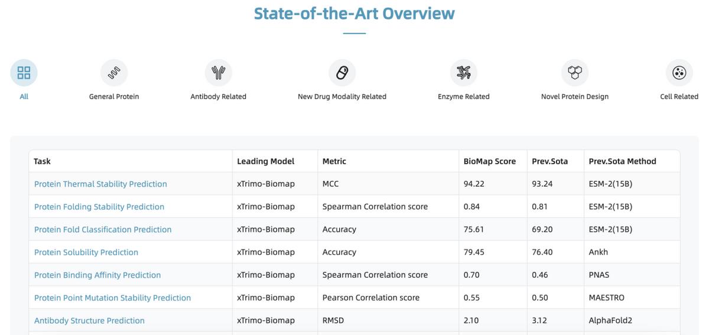Select the Cell Related category icon
The image size is (709, 335).
(x=679, y=73)
